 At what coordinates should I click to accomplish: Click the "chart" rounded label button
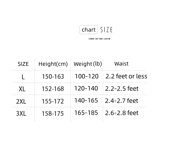88,30
